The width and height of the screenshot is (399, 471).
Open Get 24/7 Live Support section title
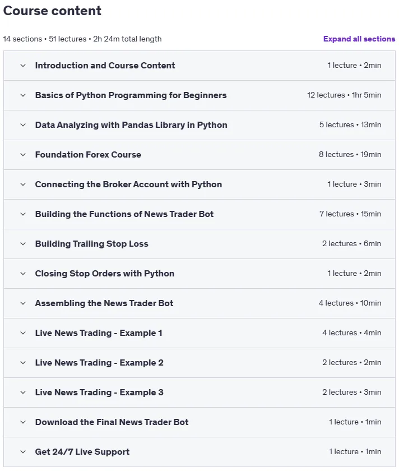pyautogui.click(x=82, y=452)
